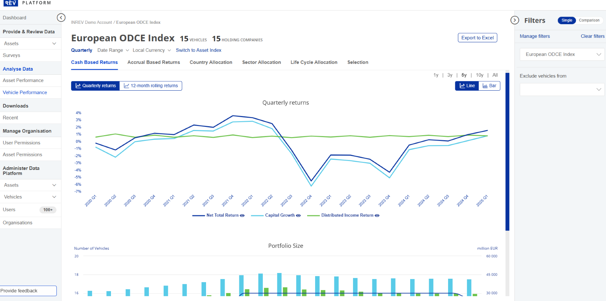606x301 pixels.
Task: Collapse the left sidebar with arrow icon
Action: coord(61,18)
